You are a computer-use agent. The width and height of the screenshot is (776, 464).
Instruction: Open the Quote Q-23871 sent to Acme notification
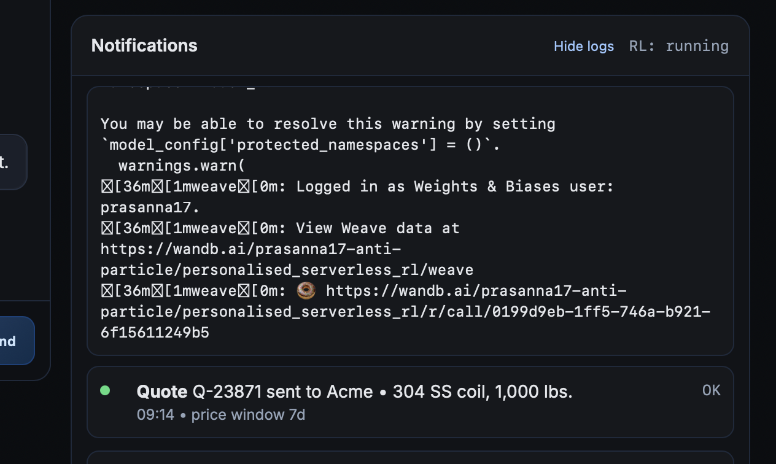pyautogui.click(x=354, y=392)
